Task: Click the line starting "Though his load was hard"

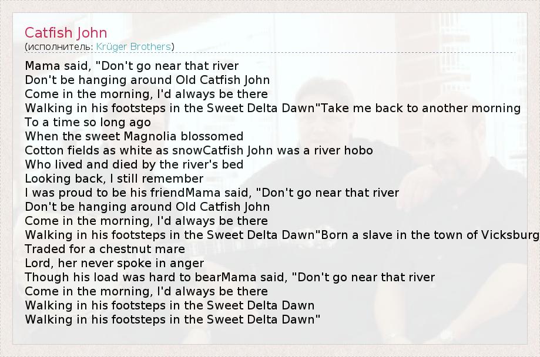Action: pyautogui.click(x=230, y=277)
